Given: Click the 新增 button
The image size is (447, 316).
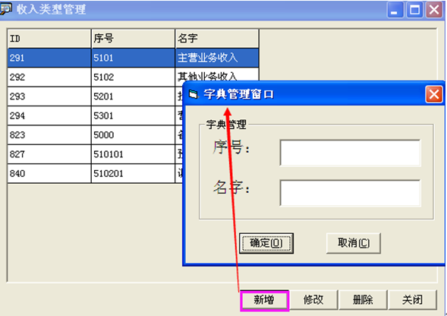Looking at the screenshot, I should [265, 300].
